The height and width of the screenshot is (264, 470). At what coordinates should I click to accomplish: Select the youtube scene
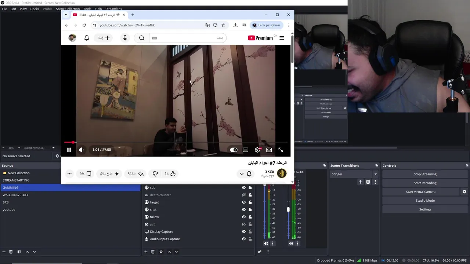[70, 209]
